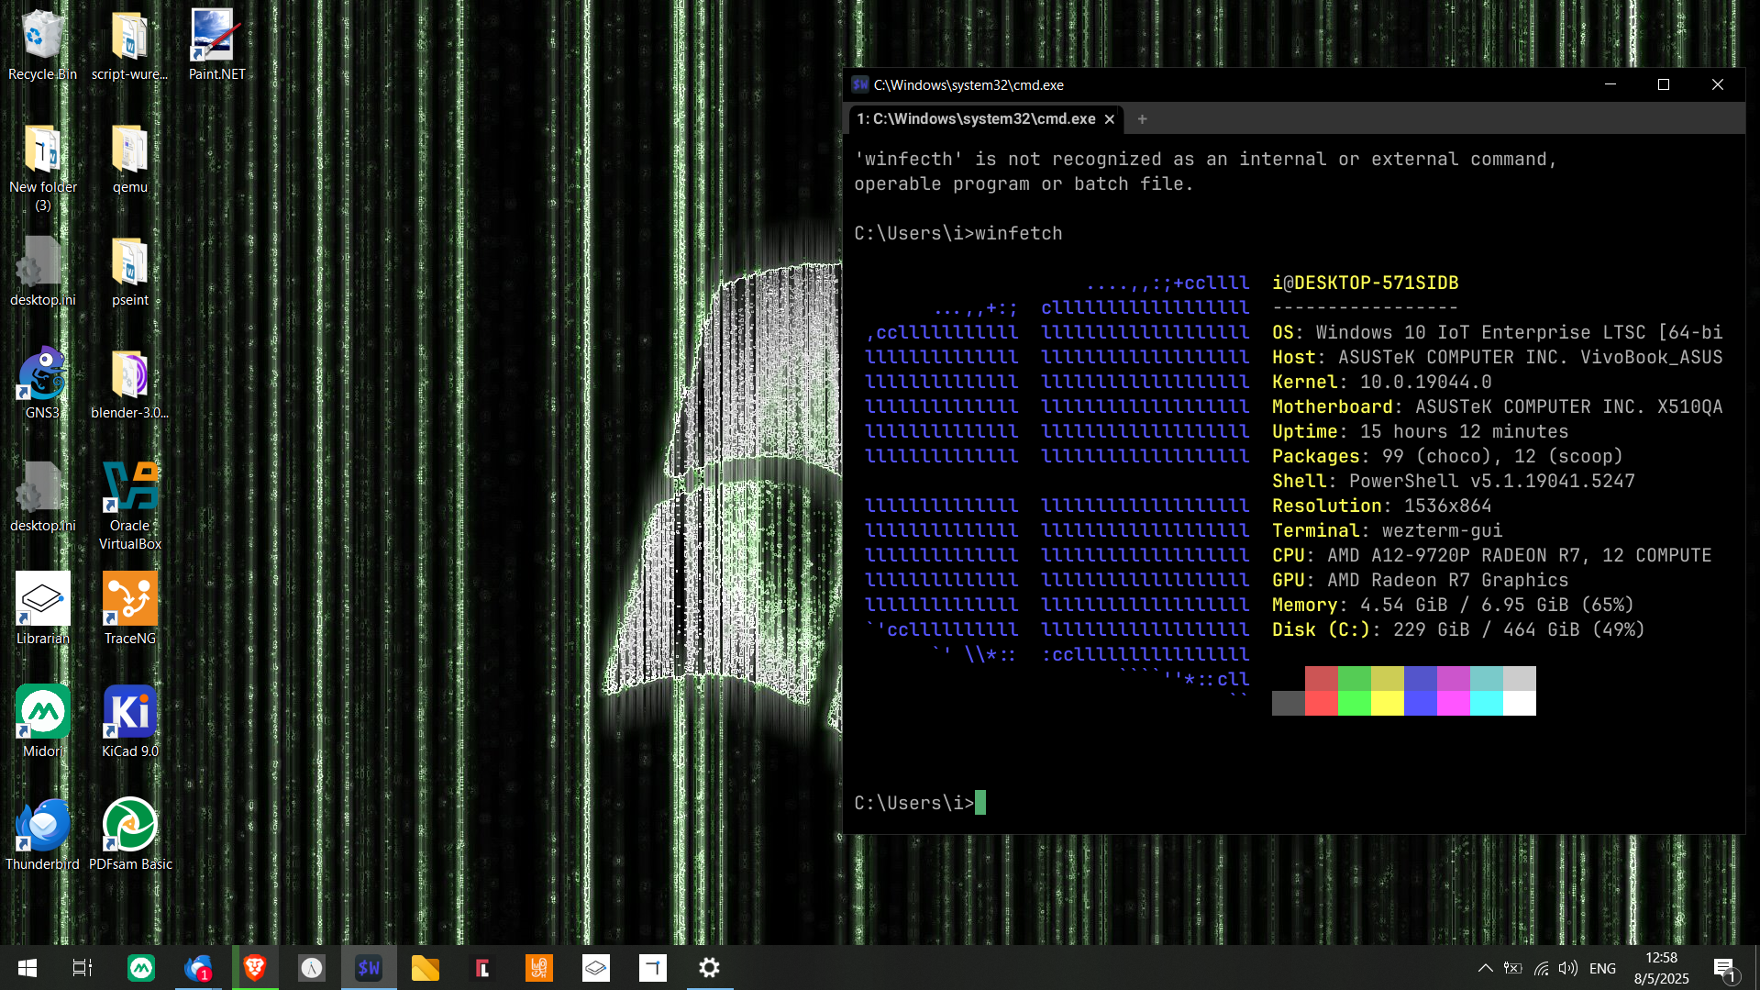
Task: Click the 'Uptime: 15 hours 12 minutes' line
Action: [1421, 432]
